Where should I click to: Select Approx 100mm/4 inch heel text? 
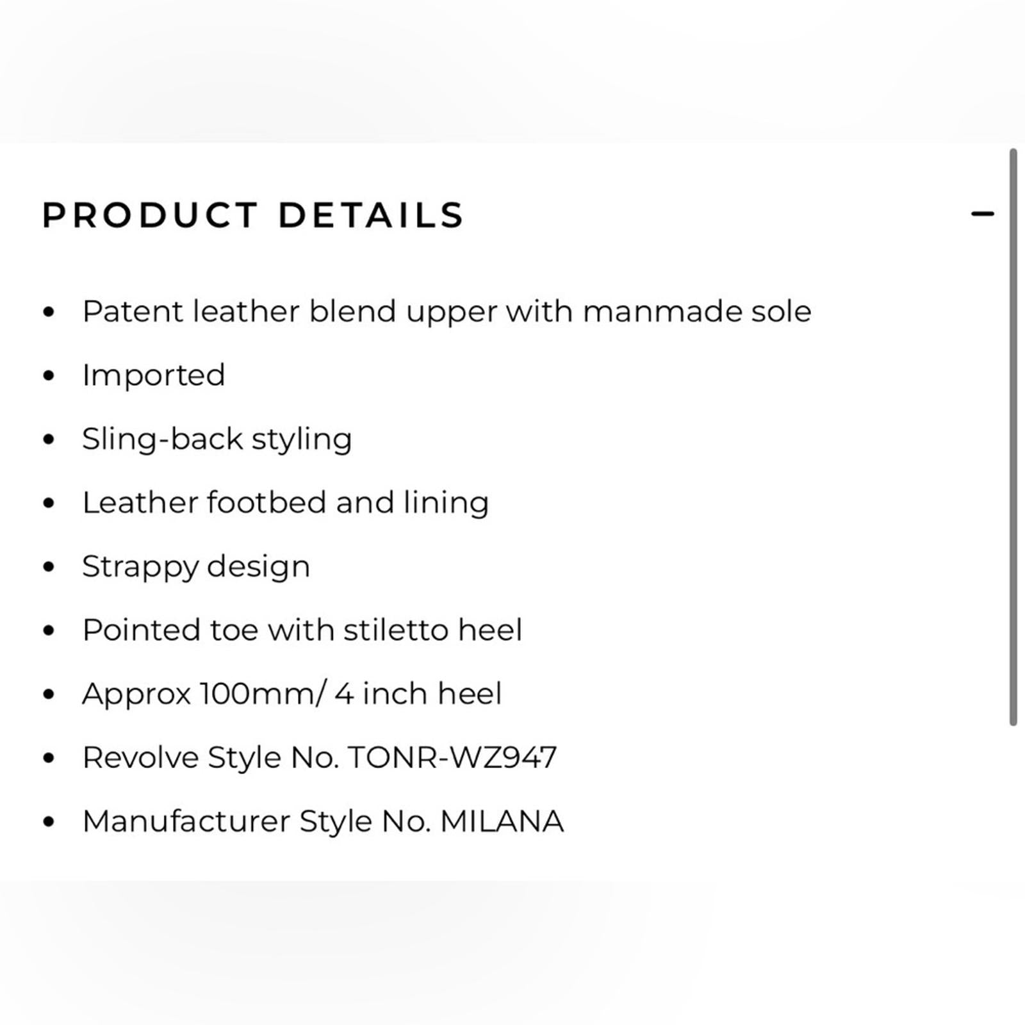(291, 694)
